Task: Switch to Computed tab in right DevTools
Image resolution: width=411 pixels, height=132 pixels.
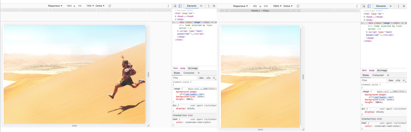Action: (x=378, y=75)
